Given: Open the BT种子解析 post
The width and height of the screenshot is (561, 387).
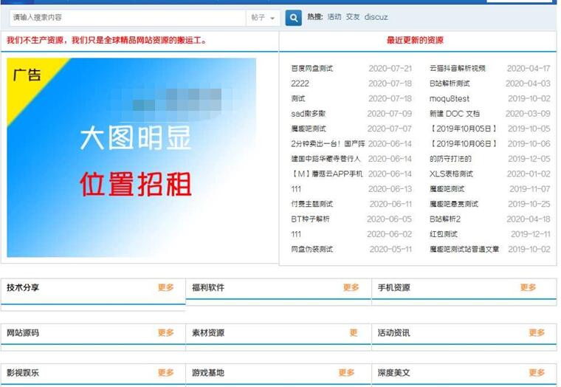Looking at the screenshot, I should tap(311, 219).
